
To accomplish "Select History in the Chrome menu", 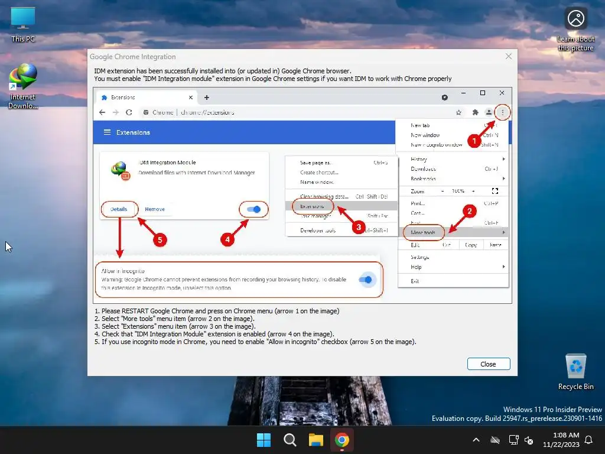I will click(453, 159).
